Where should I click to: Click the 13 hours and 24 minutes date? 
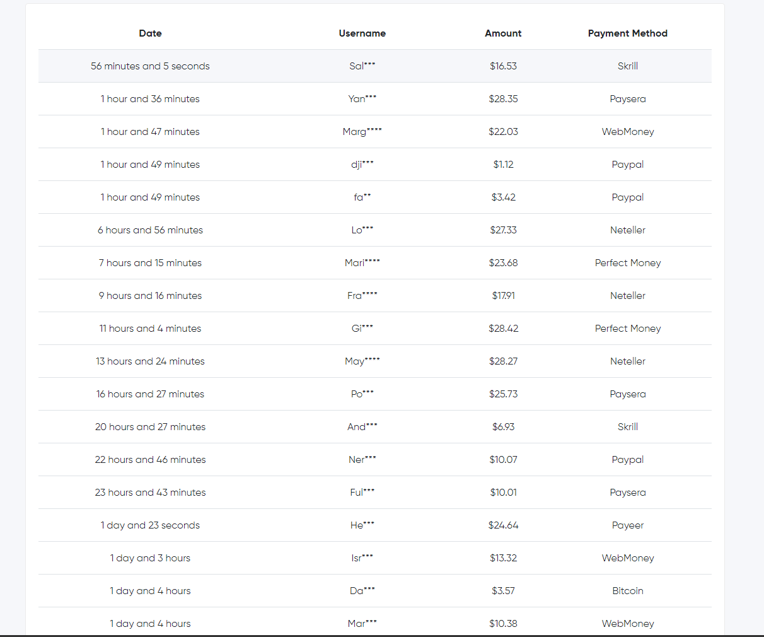tap(150, 361)
